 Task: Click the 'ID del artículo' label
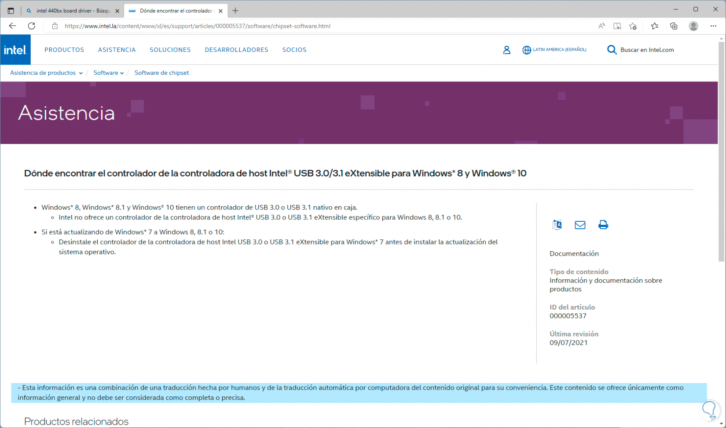(572, 307)
